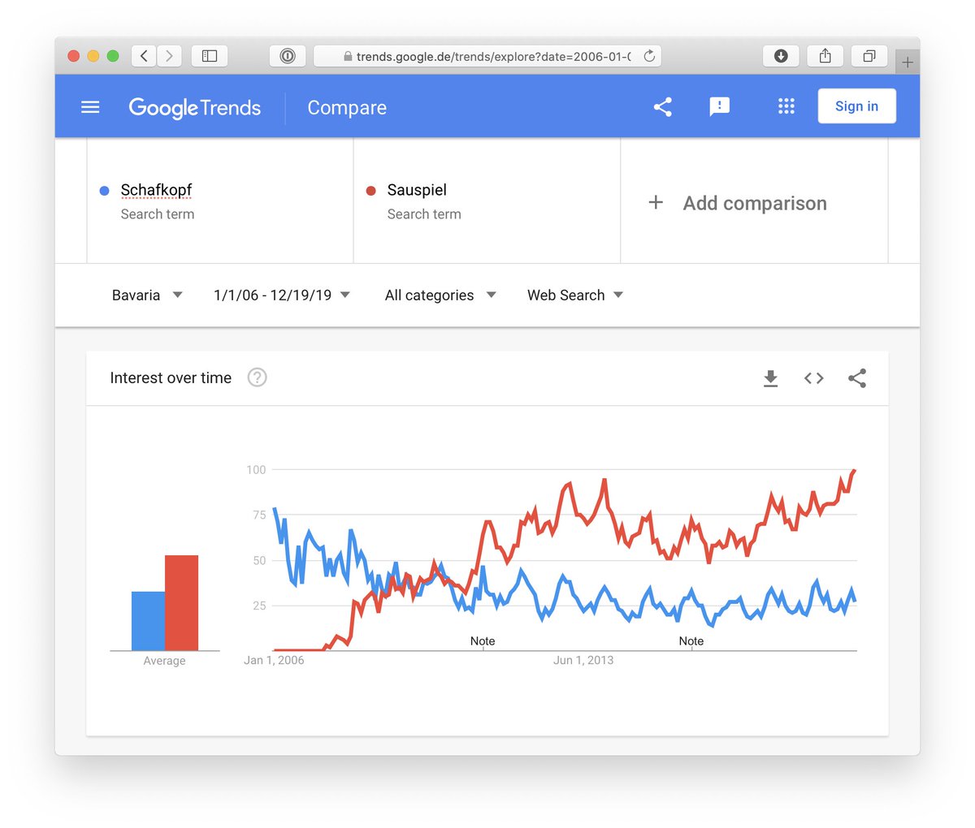Download the Interest over time data
Screen dimensions: 975x828
click(x=770, y=378)
